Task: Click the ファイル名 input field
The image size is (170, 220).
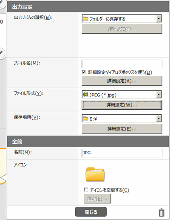Action: (122, 64)
